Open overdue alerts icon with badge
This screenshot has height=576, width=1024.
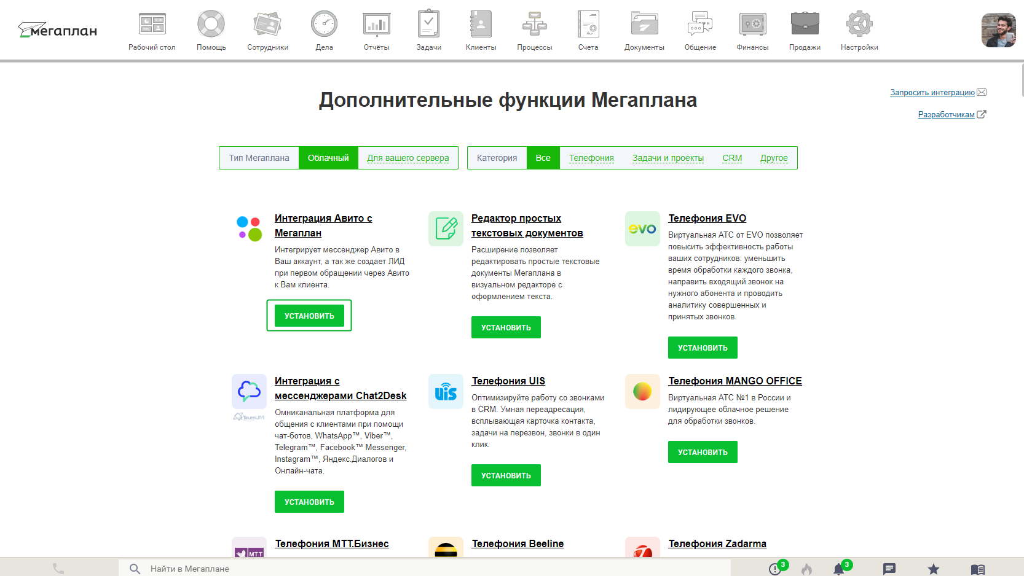coord(775,569)
